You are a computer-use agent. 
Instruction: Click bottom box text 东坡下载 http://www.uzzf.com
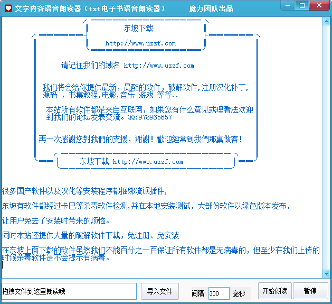tap(131, 162)
